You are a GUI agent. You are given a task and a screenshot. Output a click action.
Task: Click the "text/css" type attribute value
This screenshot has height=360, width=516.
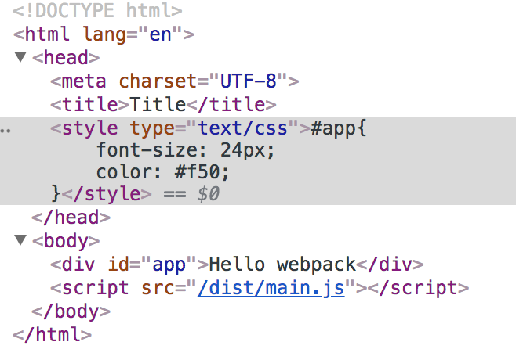click(x=242, y=128)
